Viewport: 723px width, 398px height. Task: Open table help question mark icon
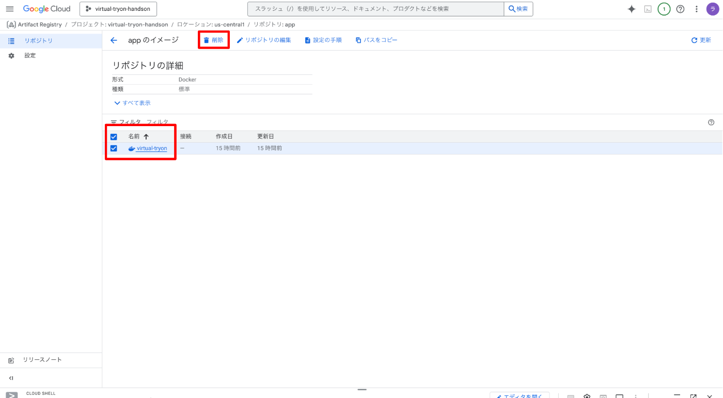point(711,123)
